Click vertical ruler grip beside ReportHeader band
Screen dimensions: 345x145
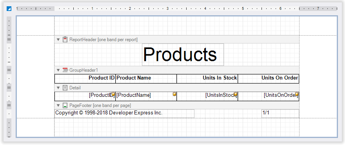coord(9,40)
